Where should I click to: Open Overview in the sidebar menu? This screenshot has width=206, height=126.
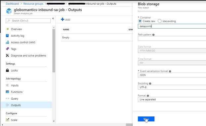(x=17, y=29)
